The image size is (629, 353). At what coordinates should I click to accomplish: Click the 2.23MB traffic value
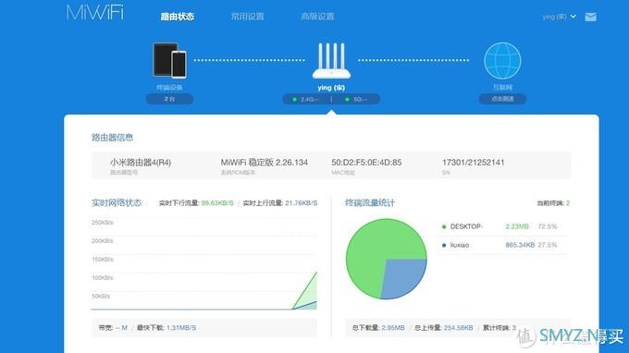pos(517,226)
